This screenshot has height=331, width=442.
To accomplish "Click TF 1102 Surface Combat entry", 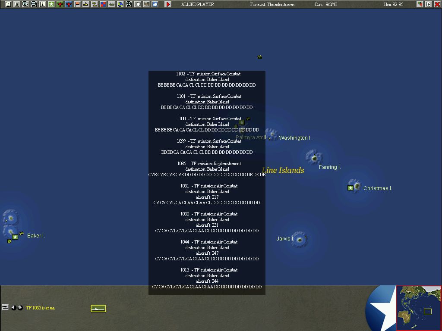I will pyautogui.click(x=207, y=79).
